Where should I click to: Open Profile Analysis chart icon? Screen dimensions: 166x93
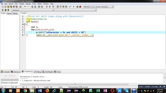click(77, 7)
